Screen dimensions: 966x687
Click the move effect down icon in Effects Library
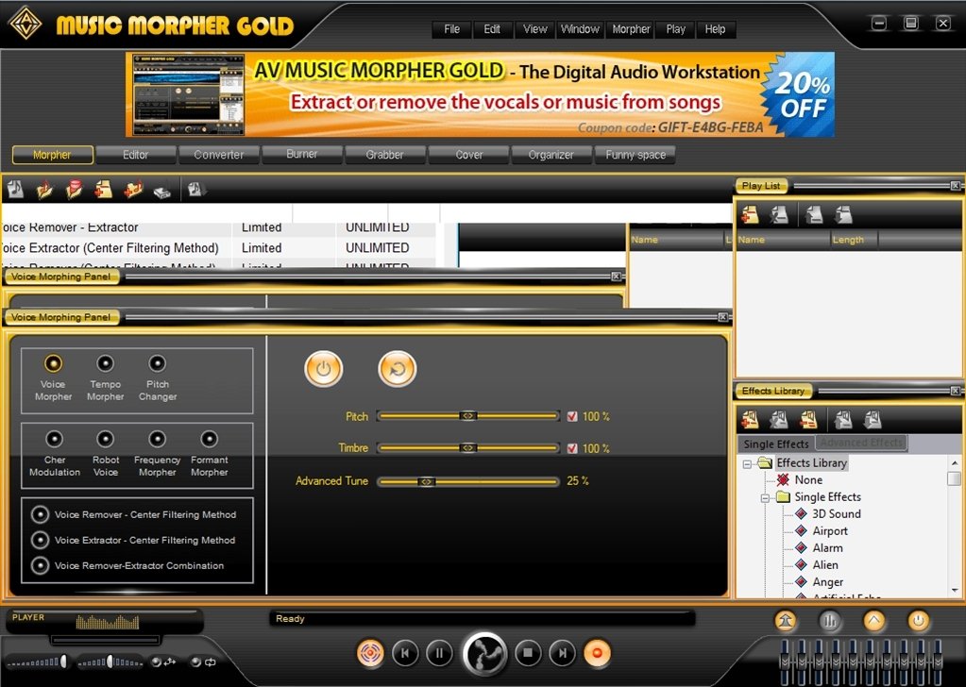(873, 420)
